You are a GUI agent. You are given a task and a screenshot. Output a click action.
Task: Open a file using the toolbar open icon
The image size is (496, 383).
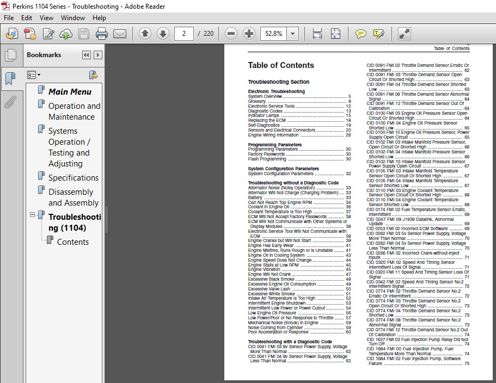point(12,34)
